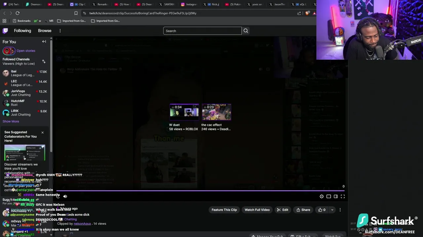Open the browser apps grid icon
This screenshot has height=237, width=423.
4,21
